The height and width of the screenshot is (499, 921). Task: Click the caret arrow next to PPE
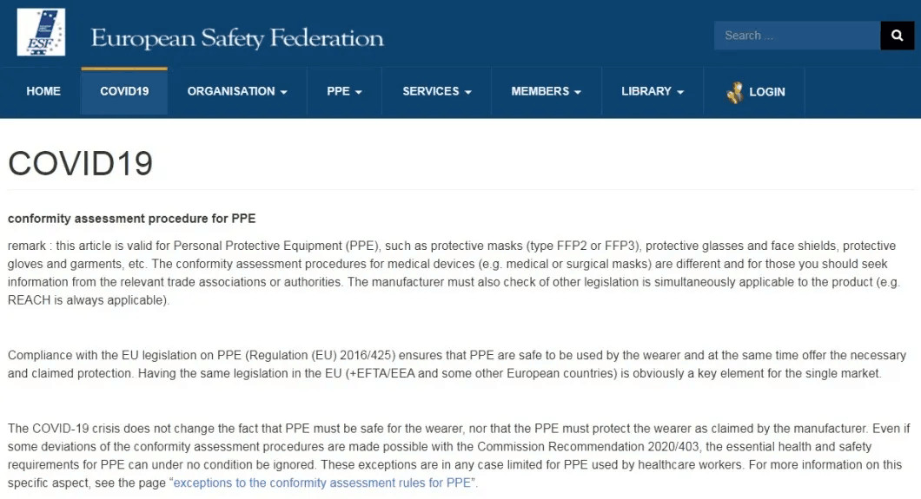(x=358, y=92)
